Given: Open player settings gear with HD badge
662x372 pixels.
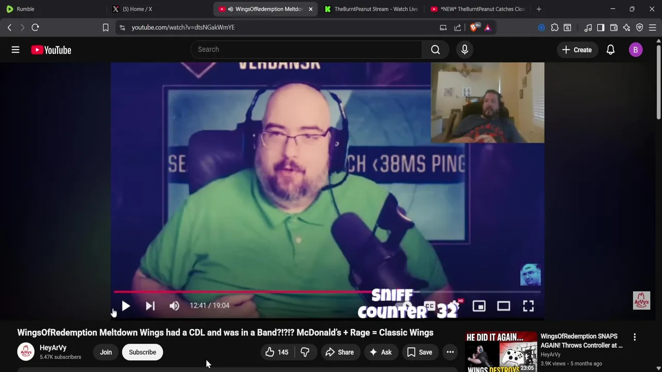Looking at the screenshot, I should coord(455,306).
